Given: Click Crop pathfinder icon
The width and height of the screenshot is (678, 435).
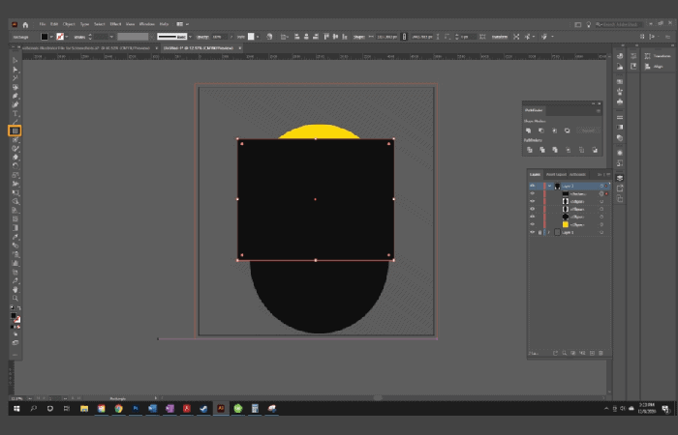Looking at the screenshot, I should point(569,150).
